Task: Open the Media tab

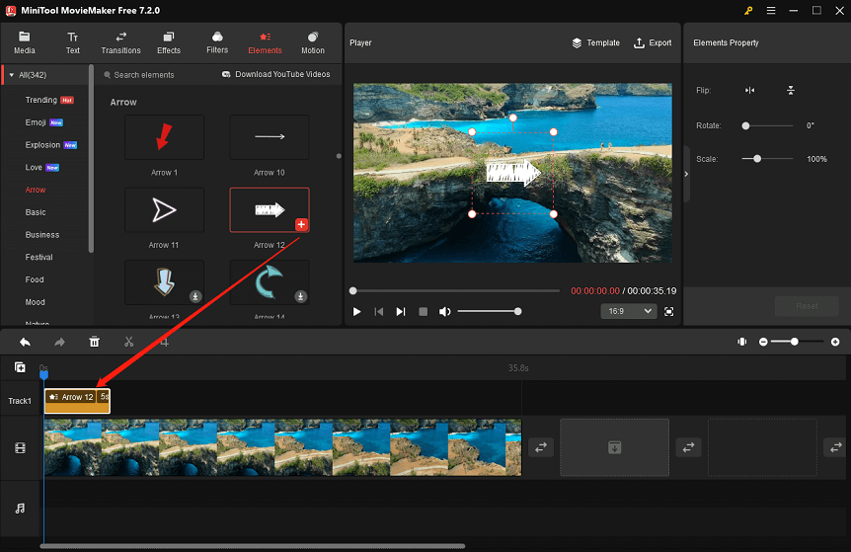Action: pos(24,42)
